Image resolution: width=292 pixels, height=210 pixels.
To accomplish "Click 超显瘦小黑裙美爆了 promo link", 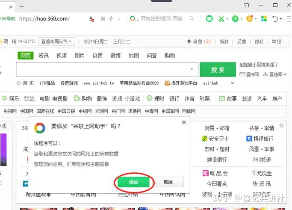I will pos(259,65).
